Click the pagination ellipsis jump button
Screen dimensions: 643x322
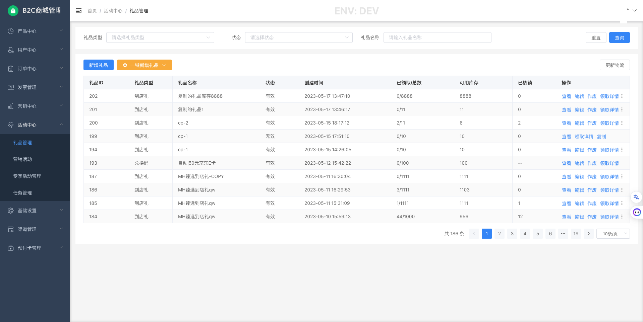(563, 234)
